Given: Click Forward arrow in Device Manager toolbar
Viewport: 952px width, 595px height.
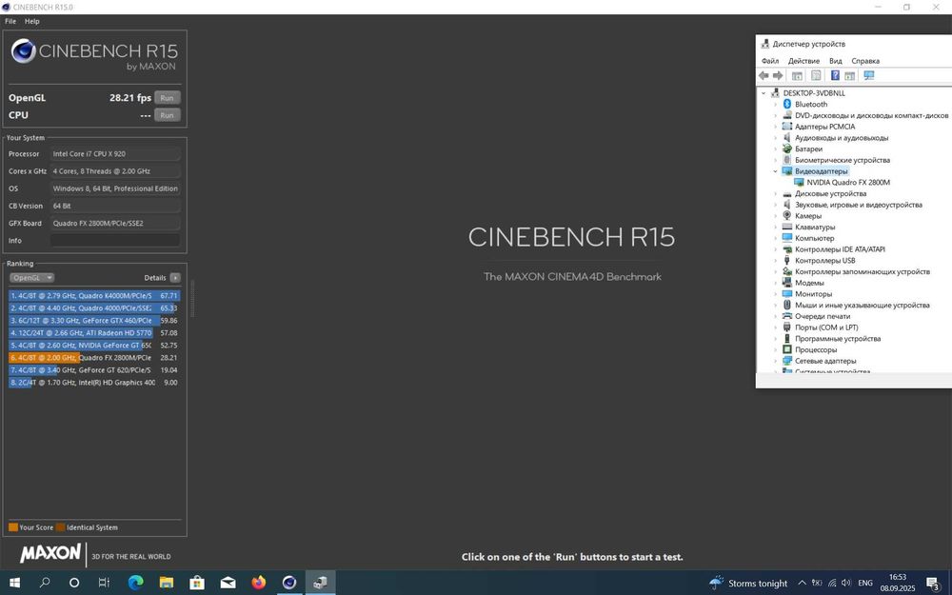Looking at the screenshot, I should pos(778,75).
